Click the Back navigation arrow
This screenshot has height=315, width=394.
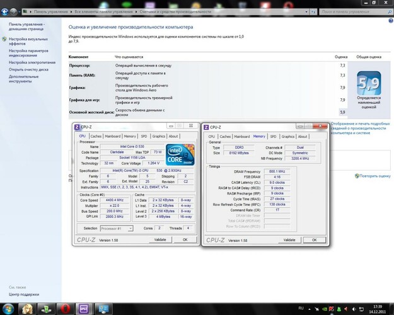pyautogui.click(x=4, y=11)
